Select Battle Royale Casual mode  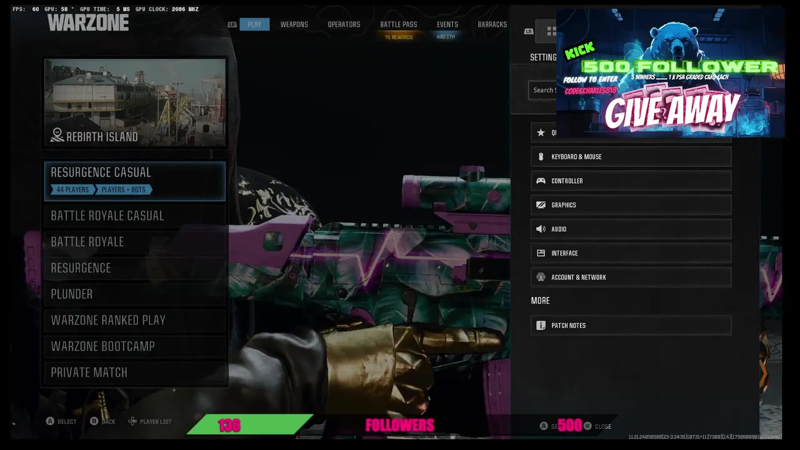pos(135,216)
